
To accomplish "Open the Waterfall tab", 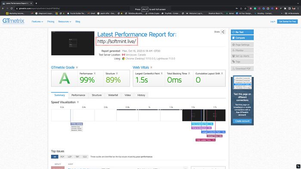I will coord(113,95).
